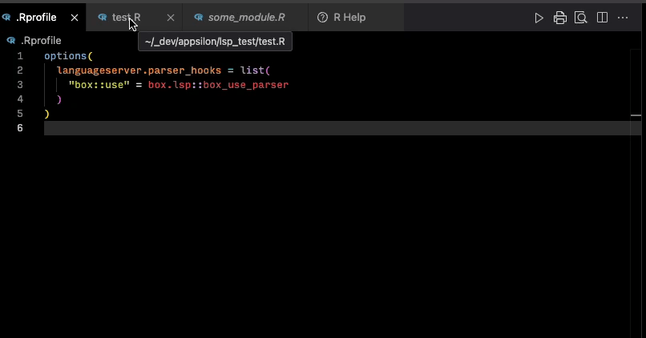Screen dimensions: 646x338
Task: Close the .Rprofile tab
Action: coord(75,18)
